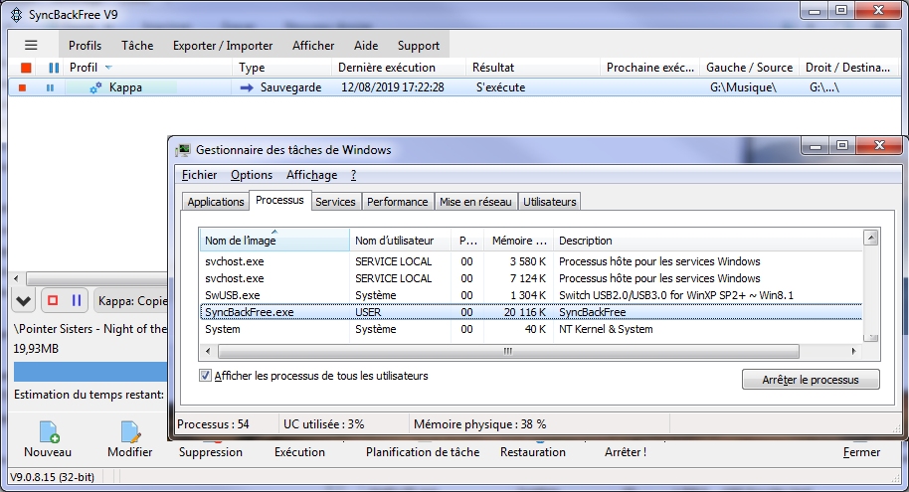Click the blue Sauvegarde arrow icon

(x=247, y=87)
